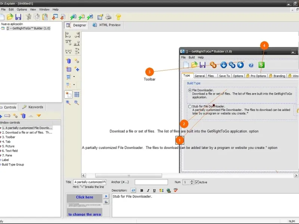Viewport: 299px width, 224px height.
Task: Select Stub for File Downloader radio in captured window
Action: (190, 106)
